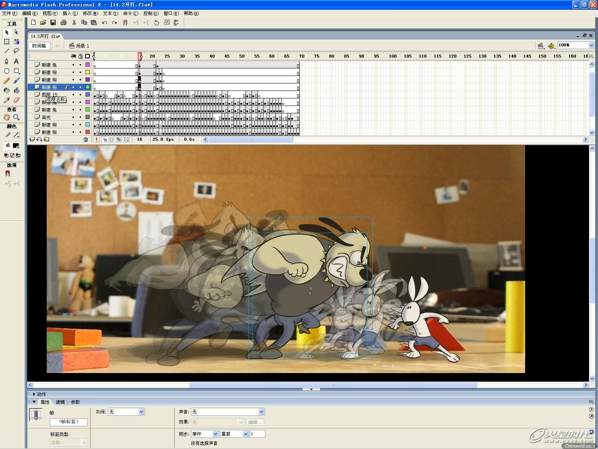Image resolution: width=598 pixels, height=449 pixels.
Task: Switch to the 滤镜 filters tab
Action: click(60, 402)
